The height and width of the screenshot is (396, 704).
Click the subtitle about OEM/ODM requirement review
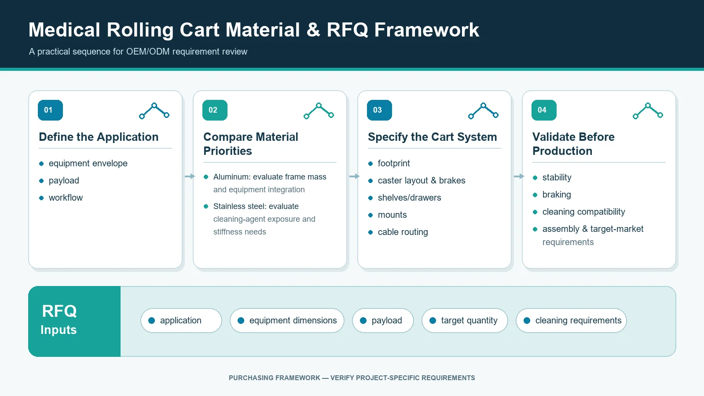(138, 51)
